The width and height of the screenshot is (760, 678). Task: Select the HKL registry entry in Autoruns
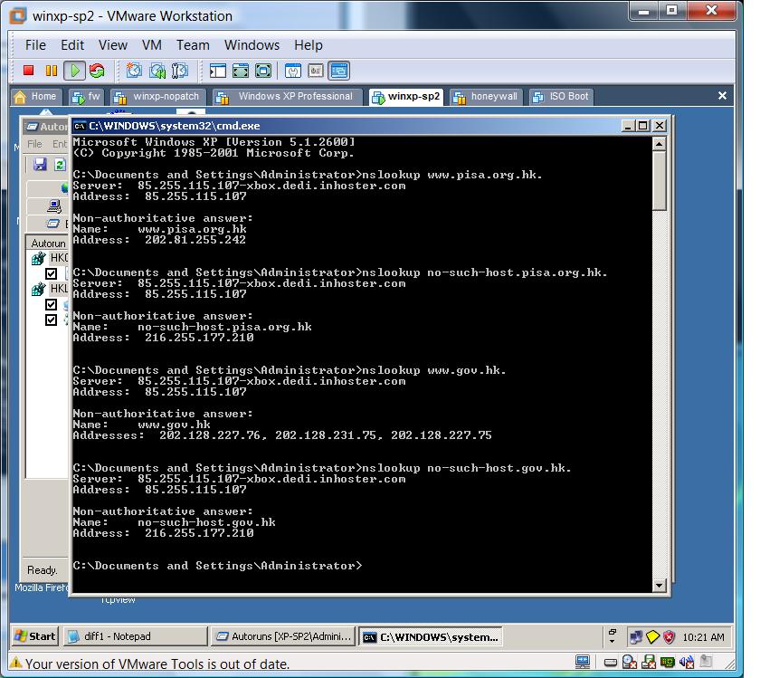pyautogui.click(x=50, y=289)
